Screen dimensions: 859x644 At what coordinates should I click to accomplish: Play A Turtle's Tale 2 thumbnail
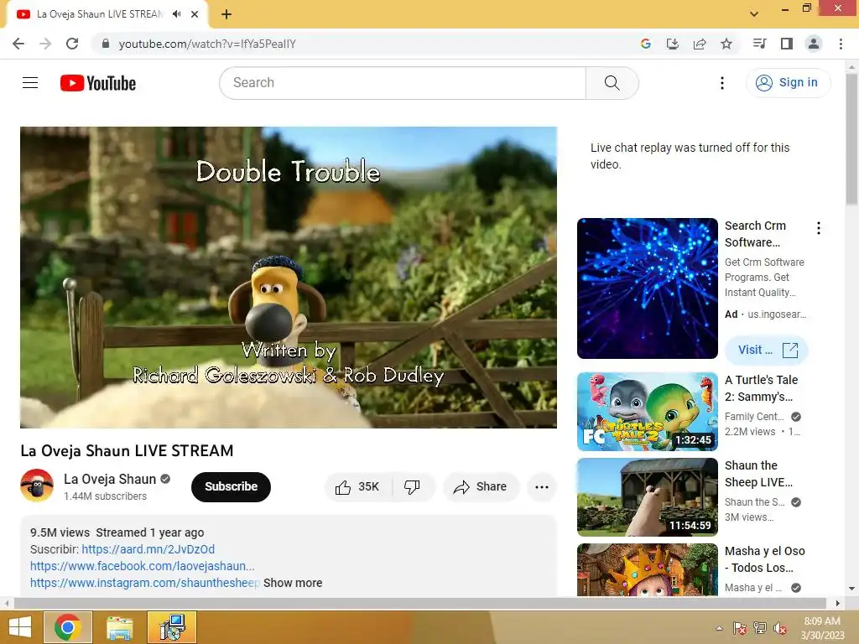click(647, 412)
